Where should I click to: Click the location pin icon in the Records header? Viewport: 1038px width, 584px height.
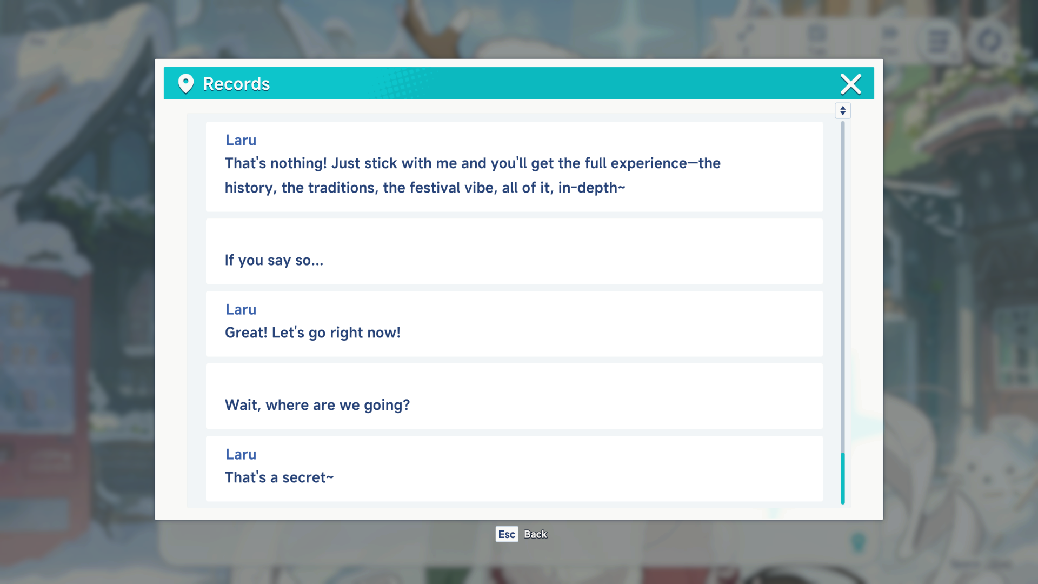(x=185, y=84)
